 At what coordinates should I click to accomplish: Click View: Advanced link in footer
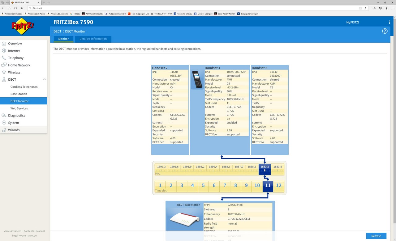click(13, 231)
